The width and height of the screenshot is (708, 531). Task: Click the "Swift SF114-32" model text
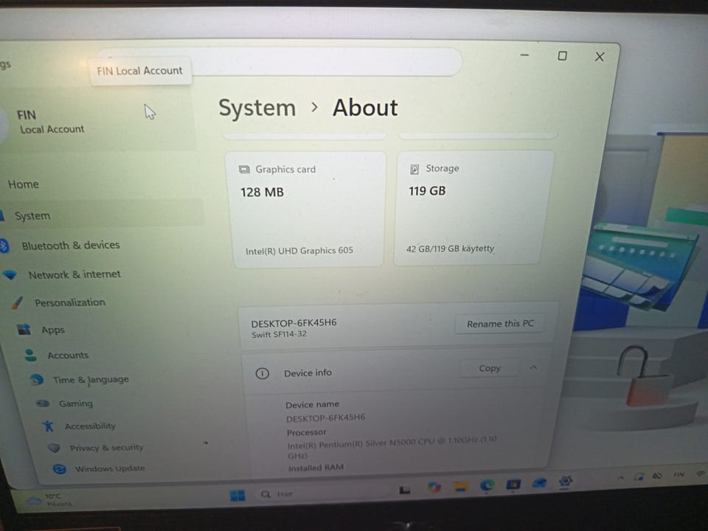pos(279,334)
